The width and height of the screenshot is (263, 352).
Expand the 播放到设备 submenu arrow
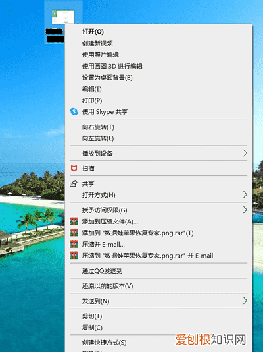tap(245, 153)
